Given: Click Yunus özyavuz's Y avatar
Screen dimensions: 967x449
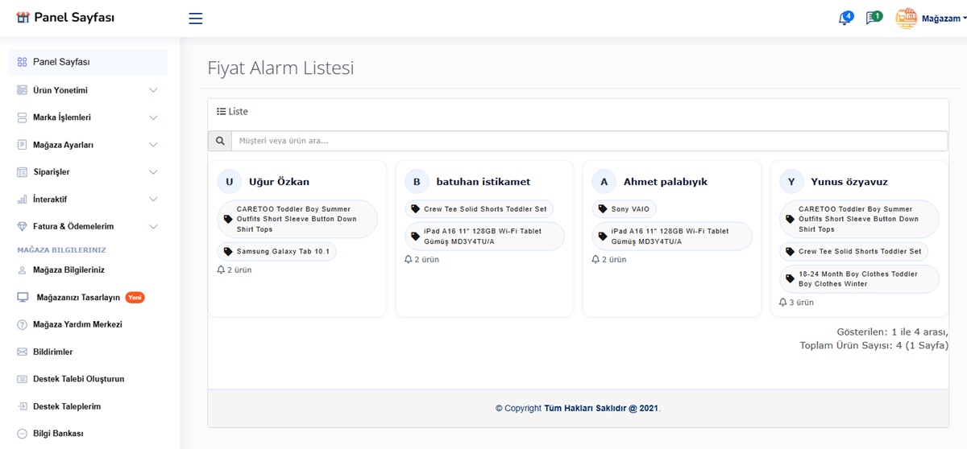Looking at the screenshot, I should pos(791,182).
